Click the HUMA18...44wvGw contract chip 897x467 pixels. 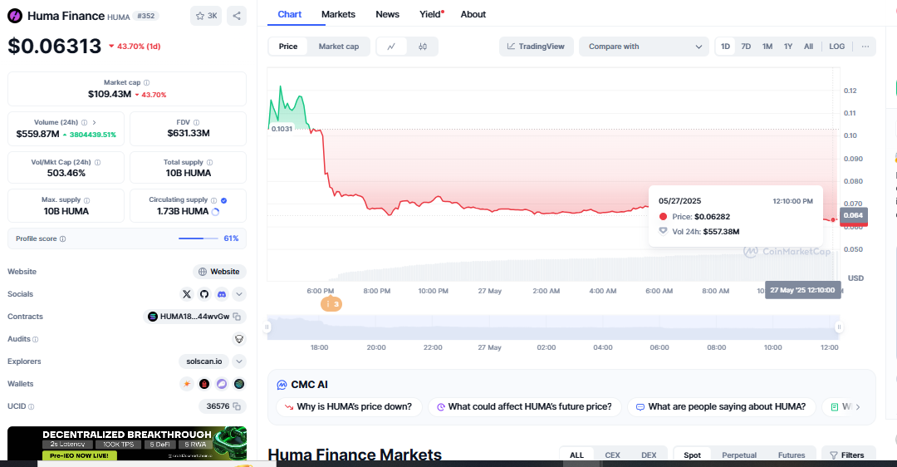194,317
